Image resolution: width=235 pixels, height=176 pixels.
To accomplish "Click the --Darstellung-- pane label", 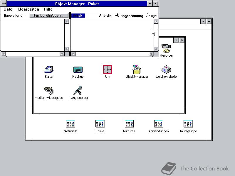I will (13, 16).
